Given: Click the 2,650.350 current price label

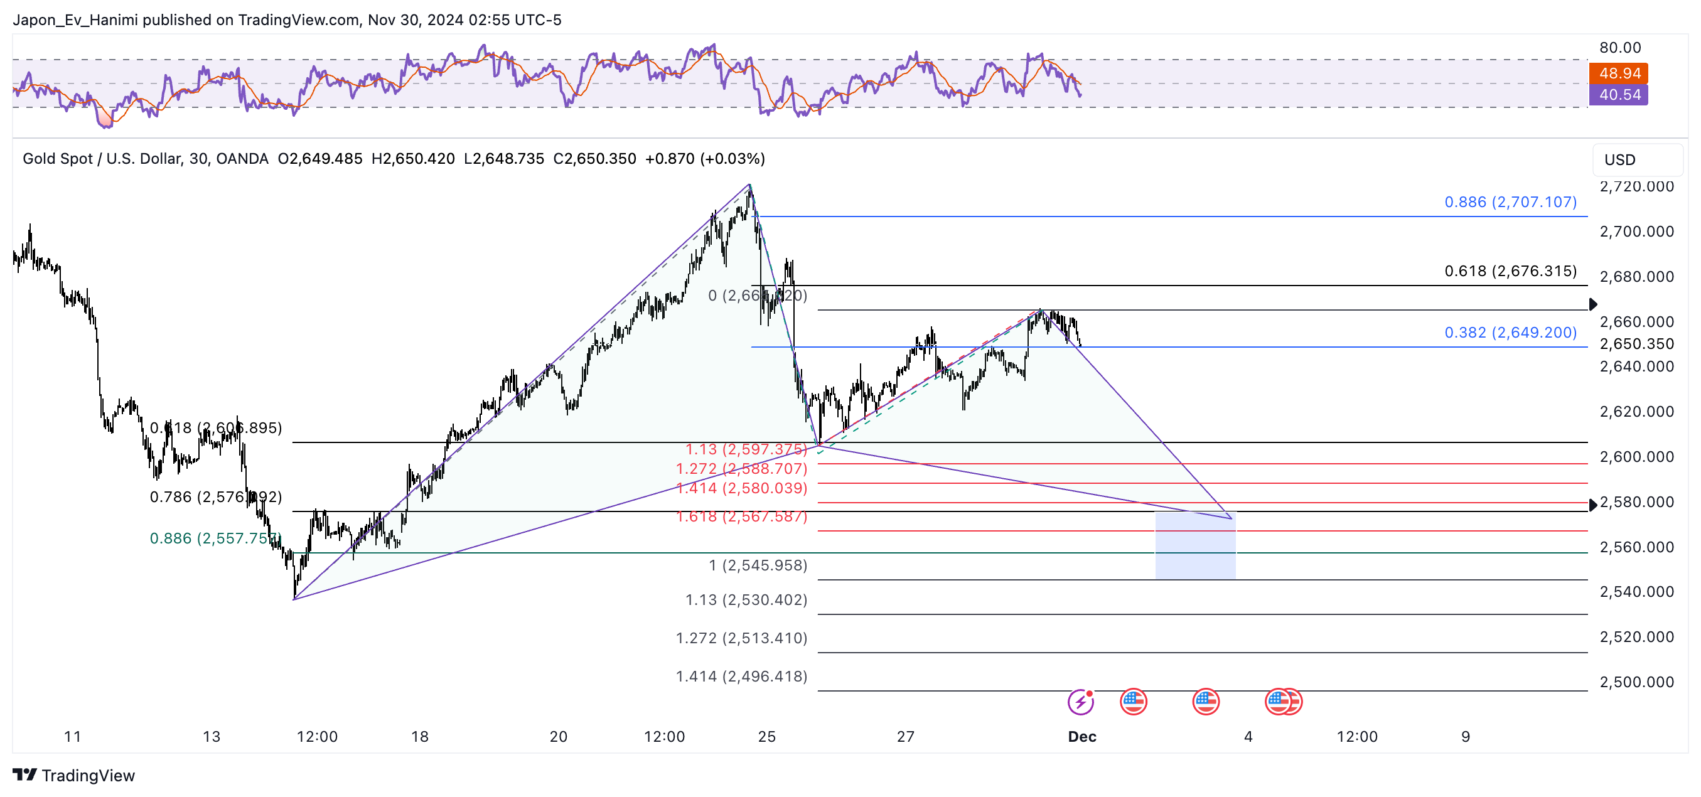Looking at the screenshot, I should (x=1636, y=343).
